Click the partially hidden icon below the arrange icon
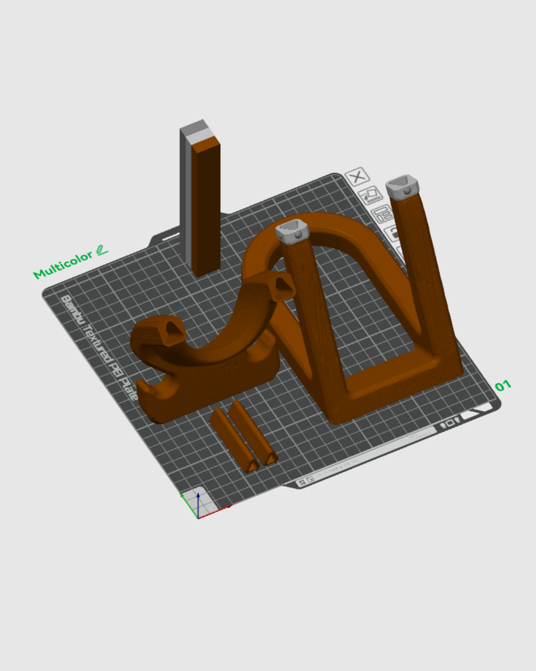This screenshot has width=536, height=671. tap(398, 250)
